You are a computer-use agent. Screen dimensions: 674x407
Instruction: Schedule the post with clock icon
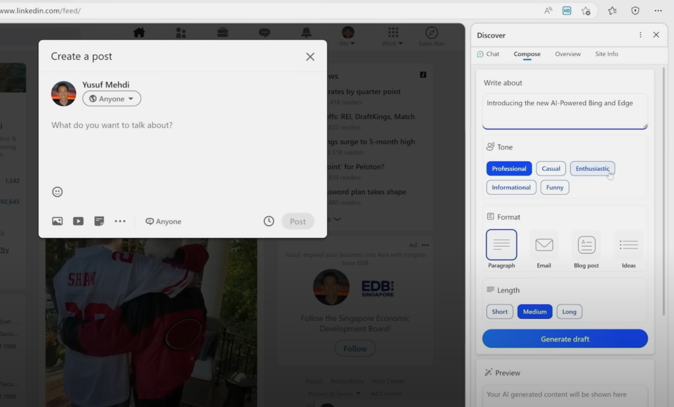269,221
